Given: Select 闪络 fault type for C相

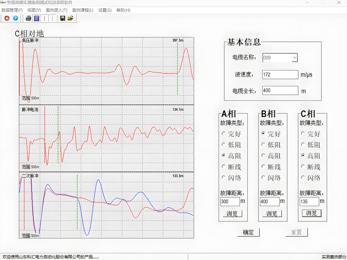Looking at the screenshot, I should click(x=303, y=178).
